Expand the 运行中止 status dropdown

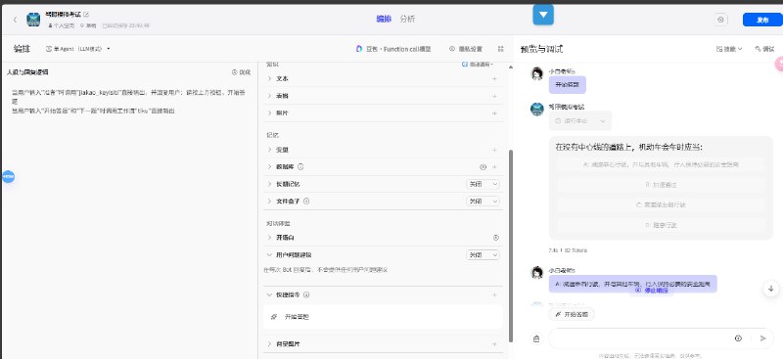(580, 121)
